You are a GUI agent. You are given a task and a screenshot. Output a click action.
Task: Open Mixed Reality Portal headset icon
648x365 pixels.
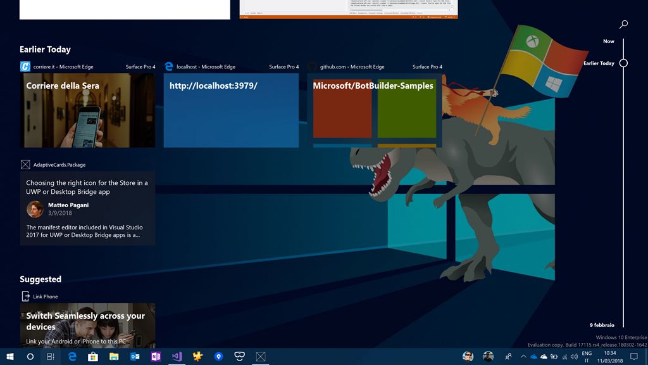coord(239,356)
